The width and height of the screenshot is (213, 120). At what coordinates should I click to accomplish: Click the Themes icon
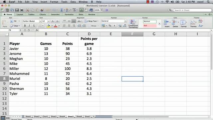pos(192,22)
